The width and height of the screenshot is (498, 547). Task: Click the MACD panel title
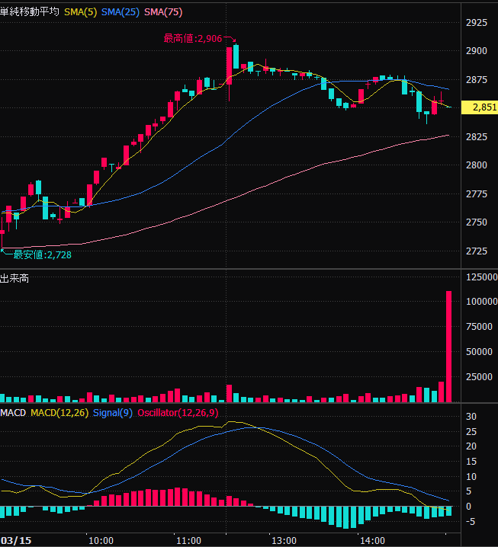pyautogui.click(x=13, y=413)
